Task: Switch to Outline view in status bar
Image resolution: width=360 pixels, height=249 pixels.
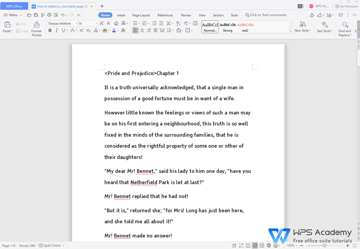Action: 262,246
